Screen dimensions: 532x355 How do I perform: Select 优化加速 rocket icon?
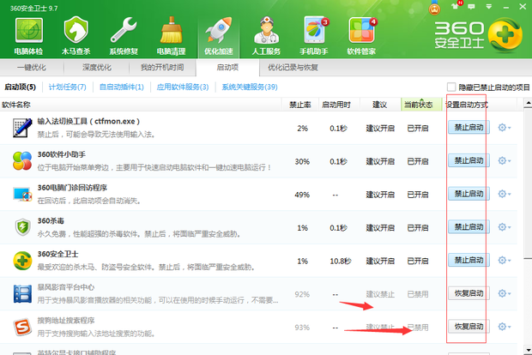coord(219,36)
